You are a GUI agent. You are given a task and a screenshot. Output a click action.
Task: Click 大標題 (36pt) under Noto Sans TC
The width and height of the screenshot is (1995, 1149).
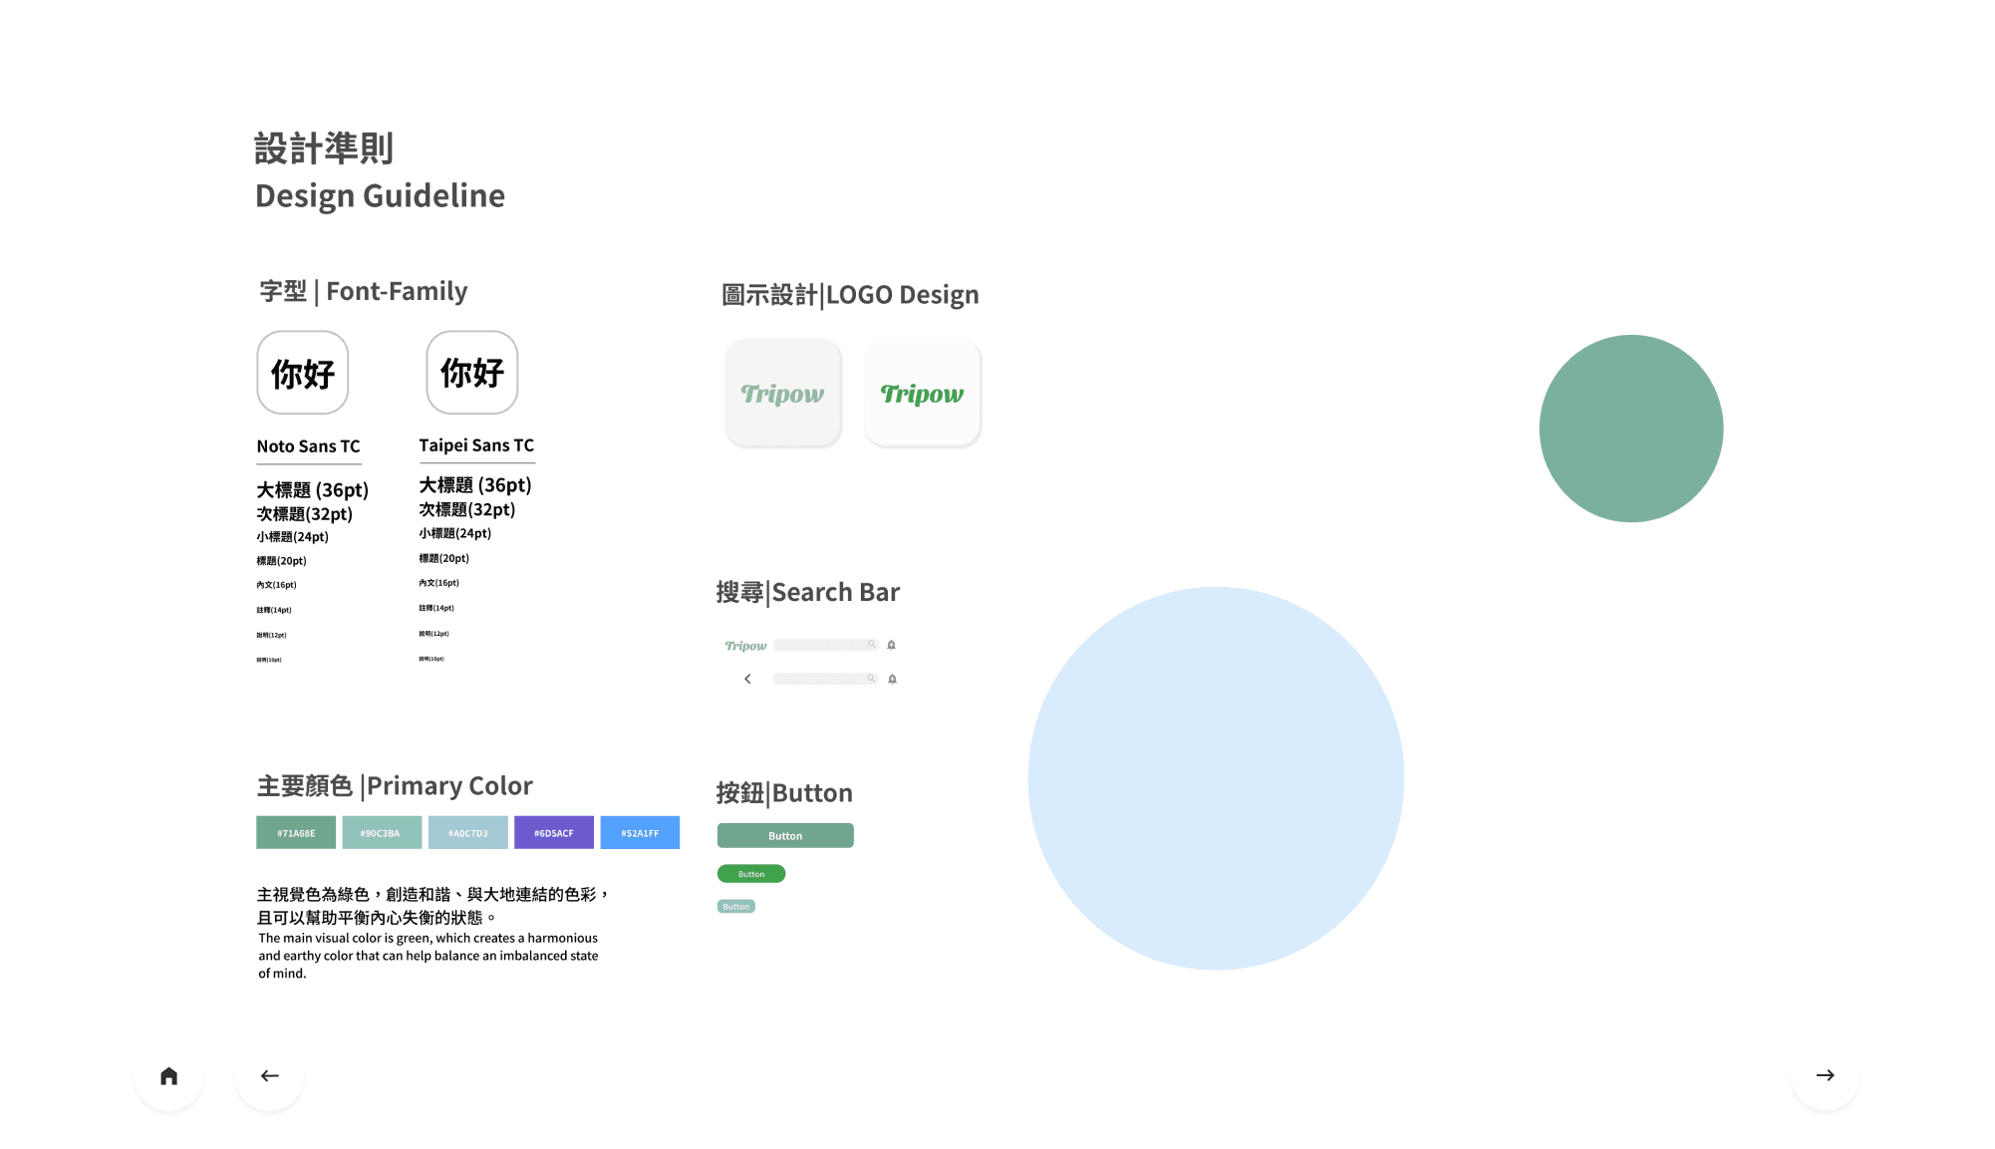tap(313, 490)
